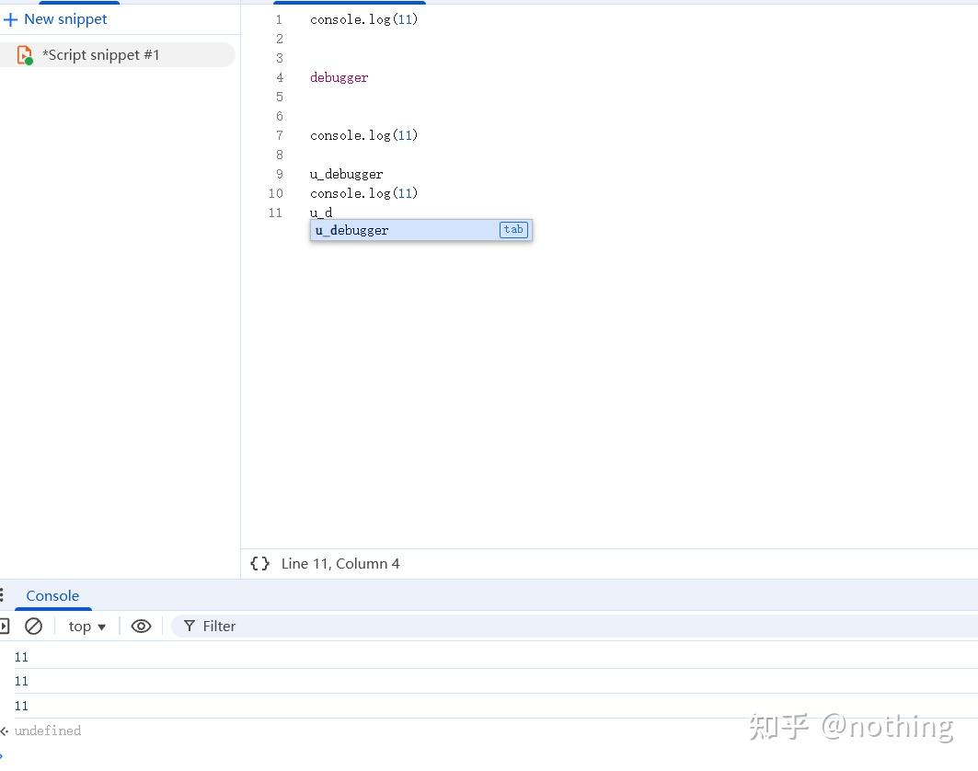Click line number 9 in gutter
Image resolution: width=978 pixels, height=771 pixels.
click(280, 174)
